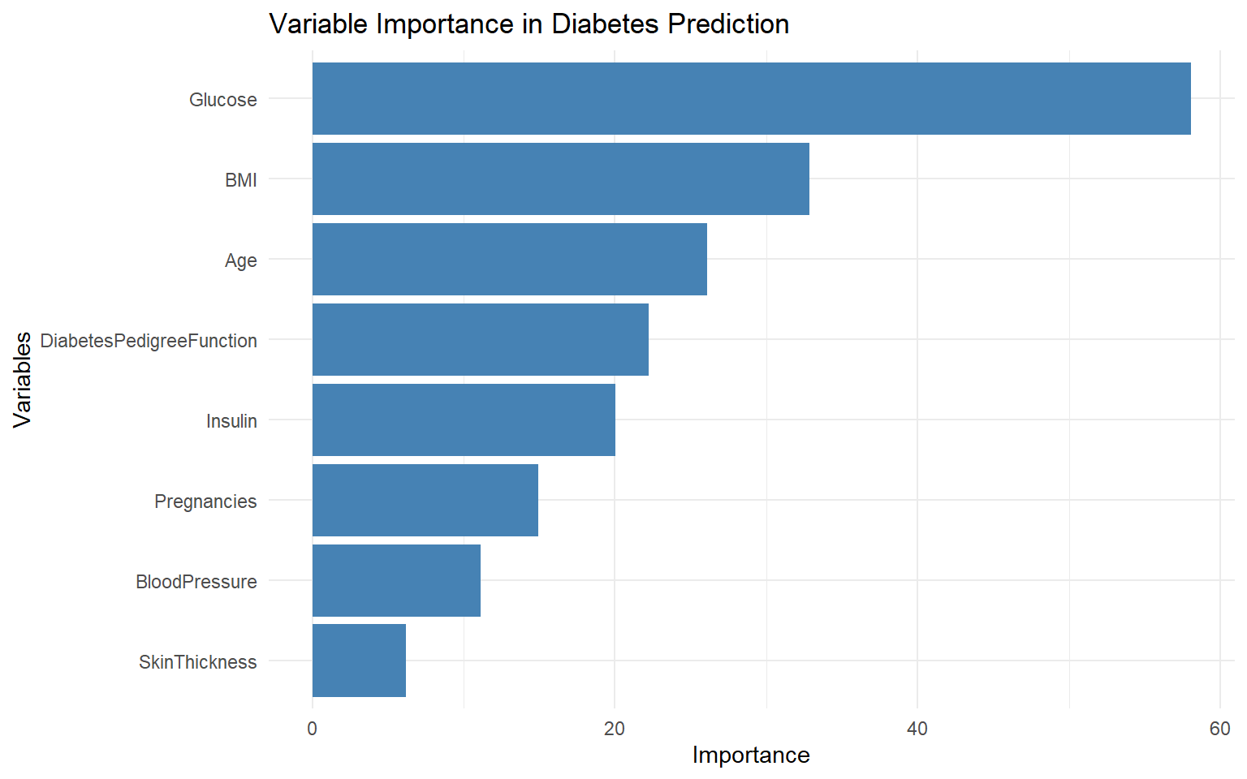Select the BMI axis label
Viewport: 1247px width, 779px height.
[241, 180]
